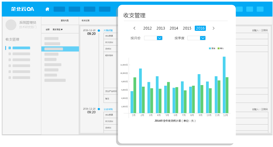Expand the 更多筛选 filter dropdown
273x147 pixels.
coord(58,30)
